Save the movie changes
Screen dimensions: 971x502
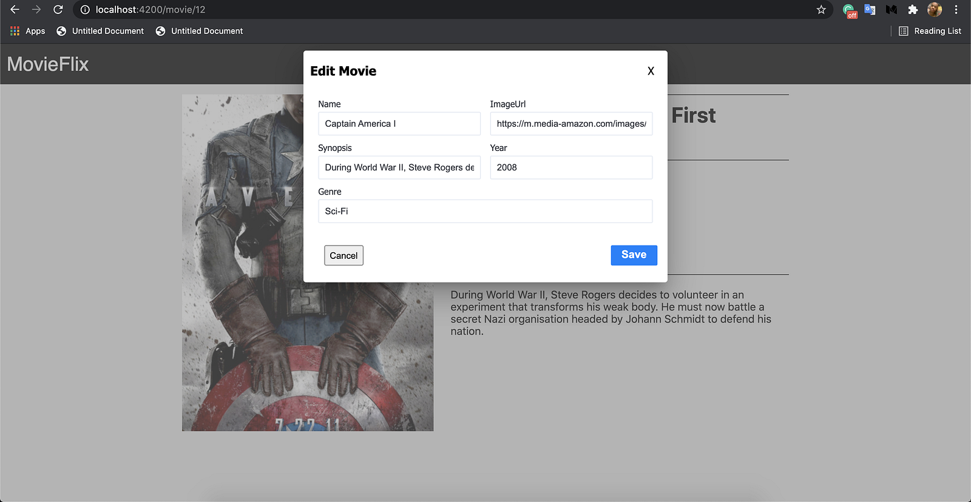click(634, 255)
